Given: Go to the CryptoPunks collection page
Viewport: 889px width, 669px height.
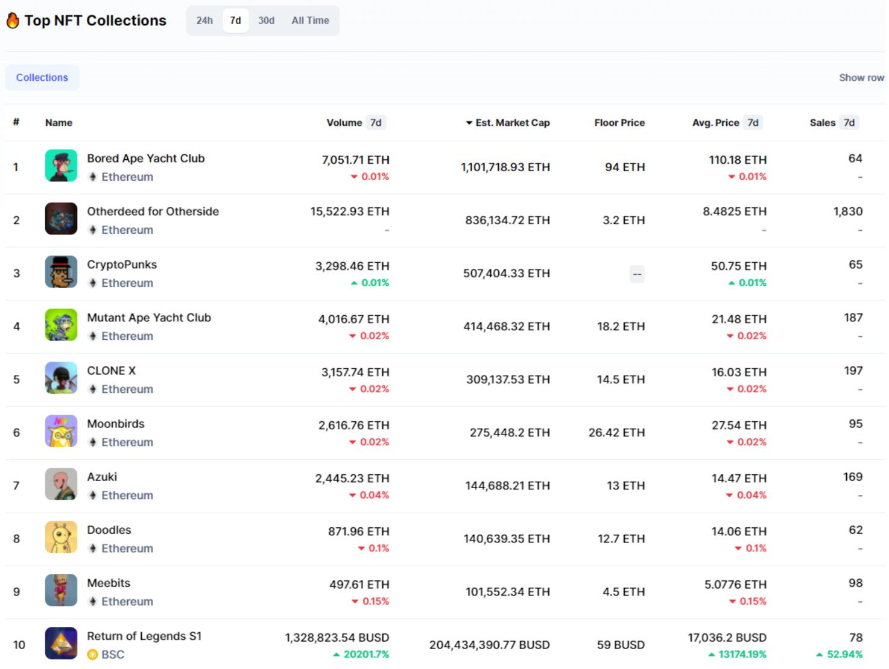Looking at the screenshot, I should pos(122,264).
